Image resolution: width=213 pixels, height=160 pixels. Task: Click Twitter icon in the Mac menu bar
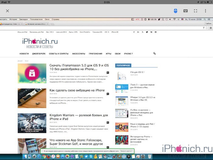159,19
